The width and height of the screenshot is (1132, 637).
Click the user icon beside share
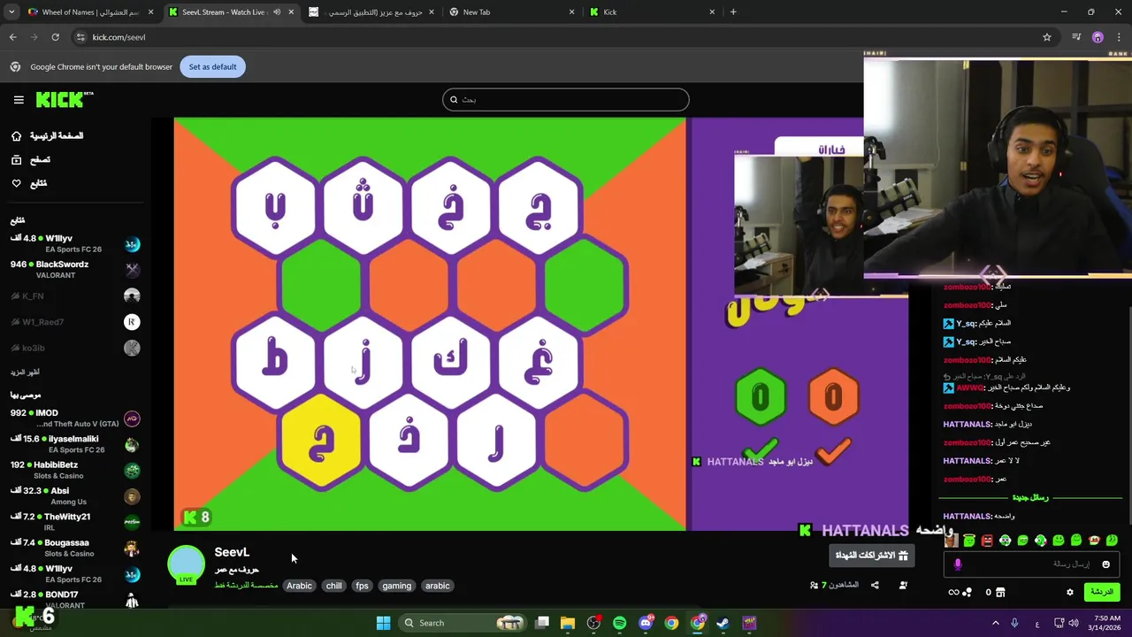(903, 585)
